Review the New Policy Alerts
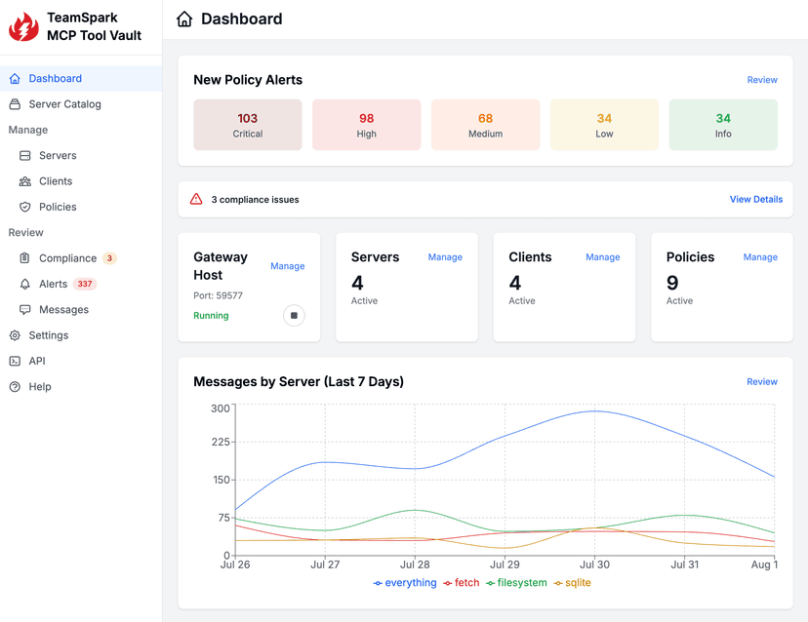808x622 pixels. [x=761, y=79]
